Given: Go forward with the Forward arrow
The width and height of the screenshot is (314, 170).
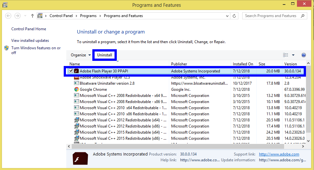Looking at the screenshot, I should tap(17, 16).
